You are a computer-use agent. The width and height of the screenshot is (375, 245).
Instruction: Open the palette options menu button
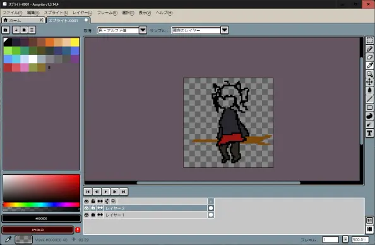32,30
